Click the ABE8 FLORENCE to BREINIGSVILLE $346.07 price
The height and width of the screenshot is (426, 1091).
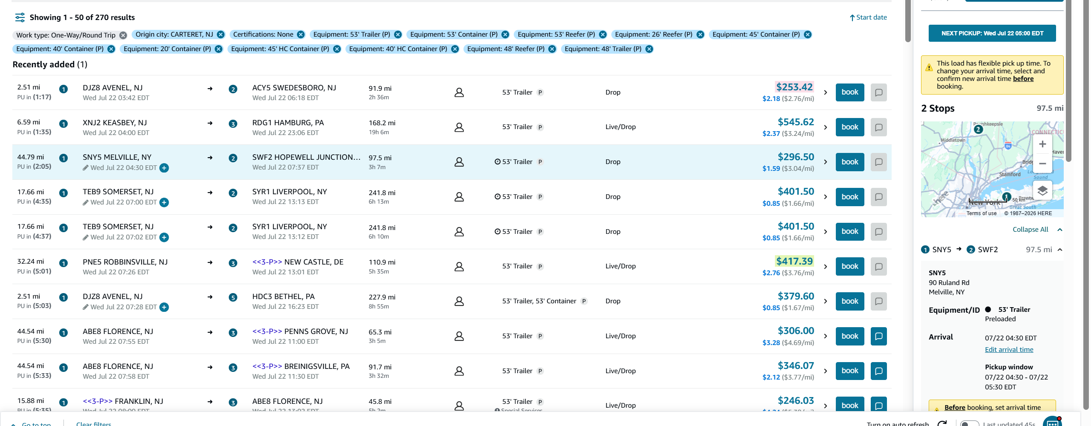[x=795, y=366]
